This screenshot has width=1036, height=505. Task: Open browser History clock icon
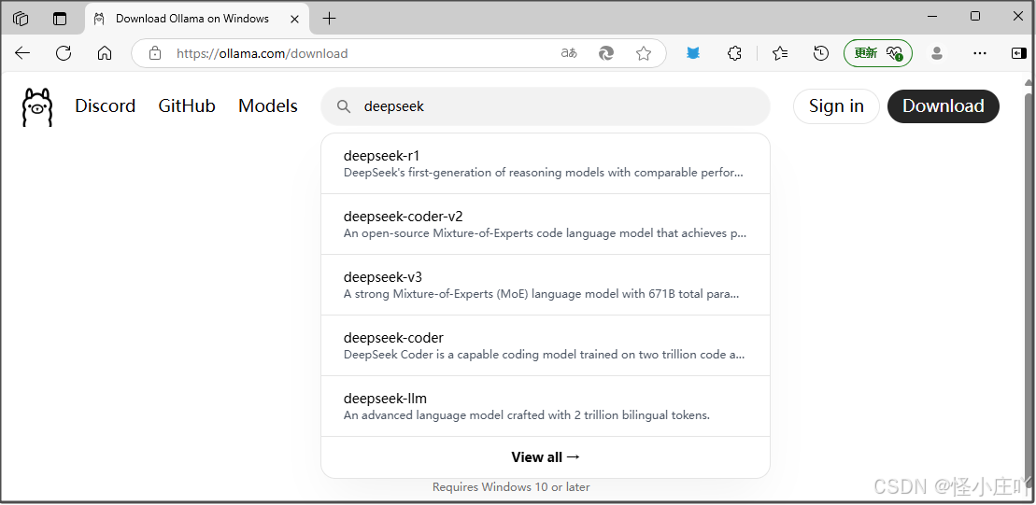point(820,53)
